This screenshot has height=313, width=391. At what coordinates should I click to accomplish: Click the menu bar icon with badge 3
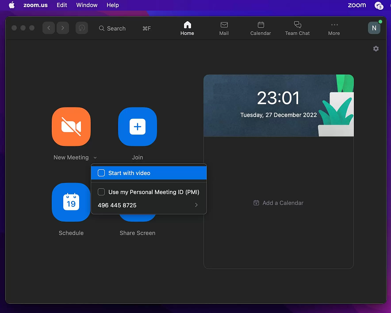tap(379, 5)
